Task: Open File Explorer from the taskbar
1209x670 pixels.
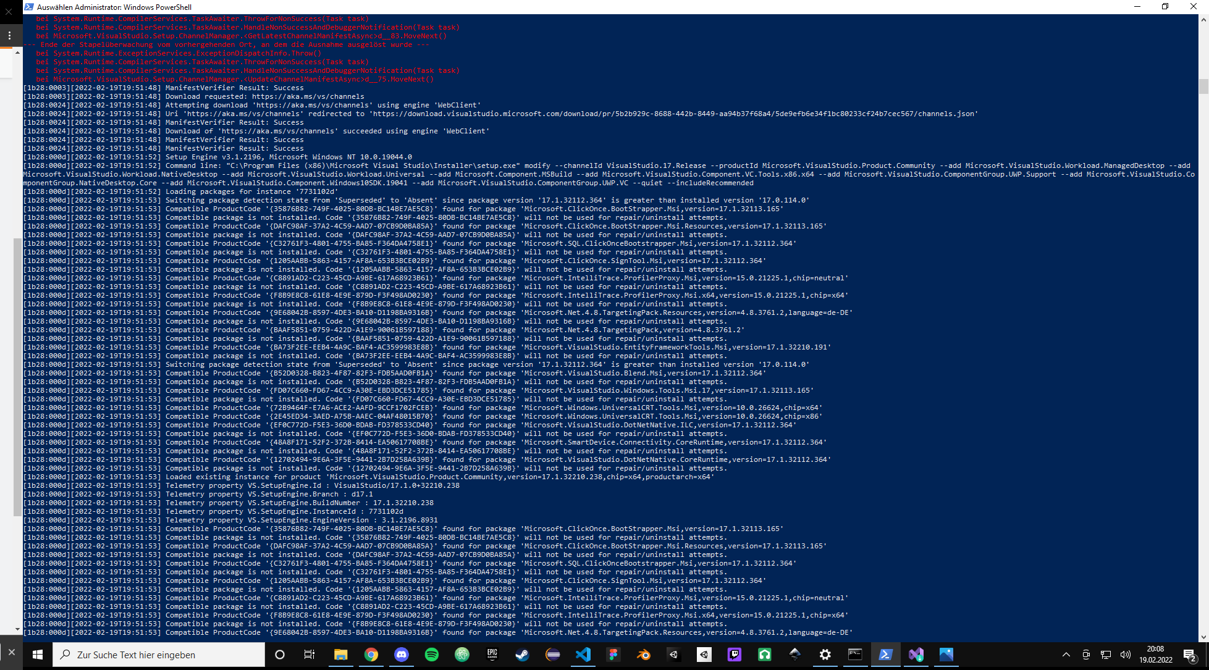Action: click(x=340, y=655)
